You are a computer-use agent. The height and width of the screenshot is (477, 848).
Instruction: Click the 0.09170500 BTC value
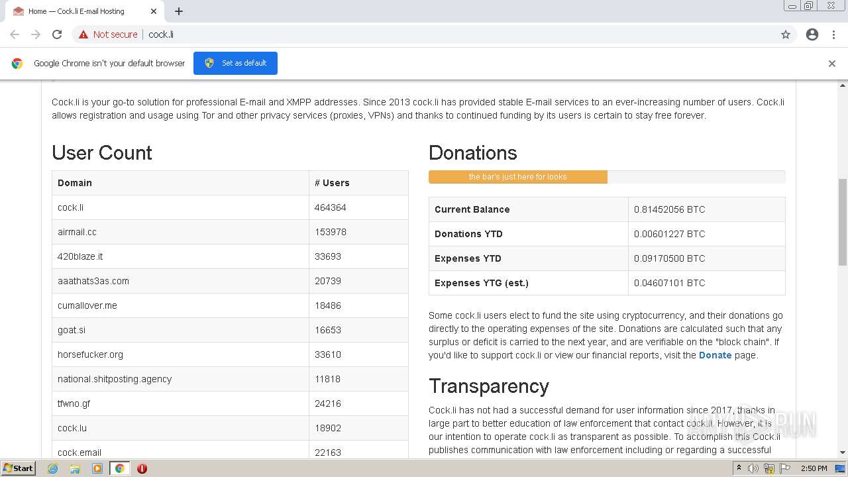point(669,258)
